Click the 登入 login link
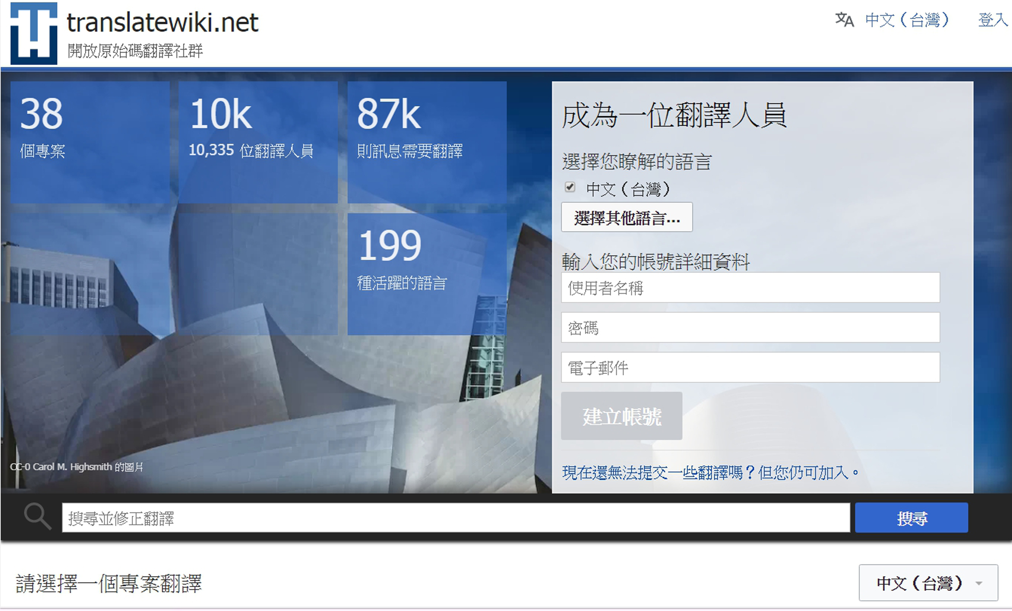This screenshot has width=1012, height=611. pos(993,20)
